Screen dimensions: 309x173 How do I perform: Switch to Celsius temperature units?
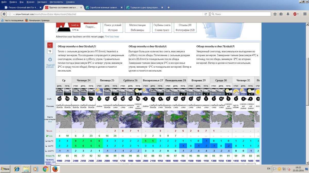click(50, 45)
